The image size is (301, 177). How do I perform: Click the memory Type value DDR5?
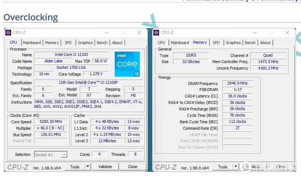click(191, 56)
